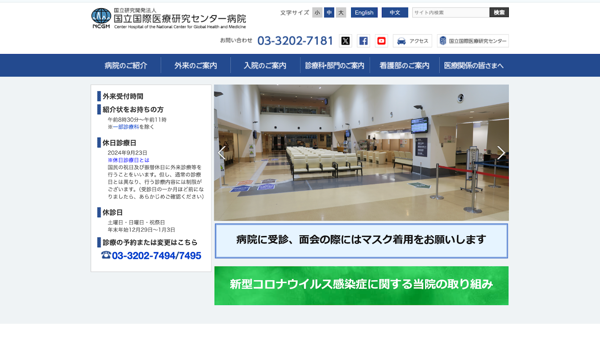Image resolution: width=600 pixels, height=338 pixels.
Task: Open the 外来のご案内 menu
Action: point(195,66)
